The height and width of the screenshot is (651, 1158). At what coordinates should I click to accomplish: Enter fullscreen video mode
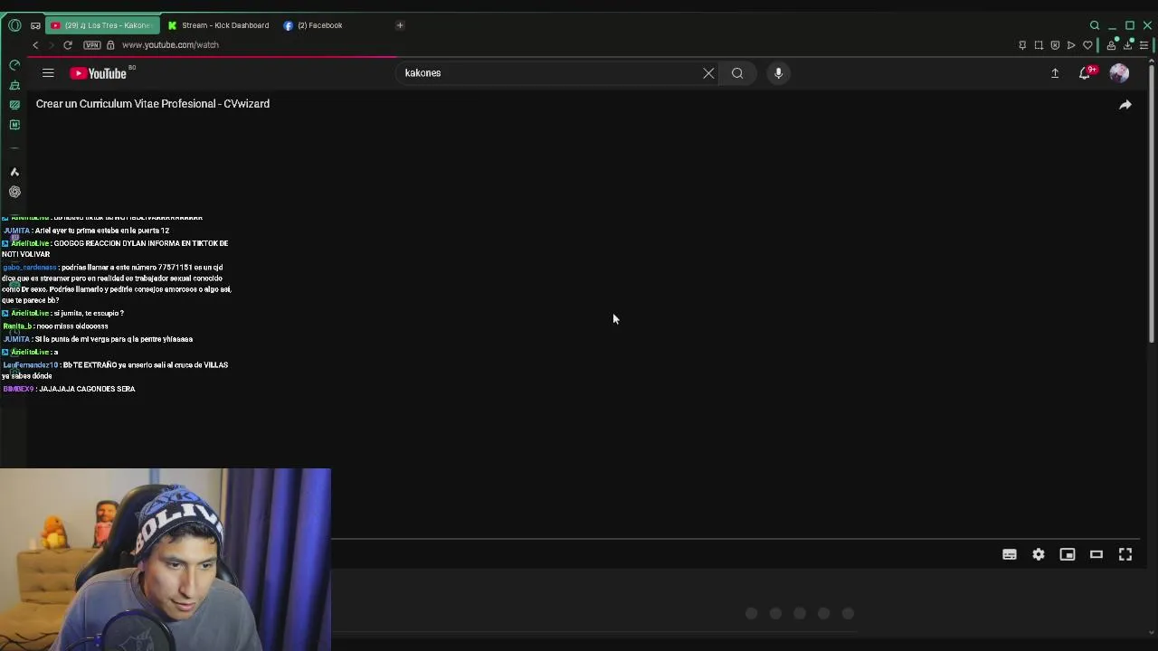coord(1125,554)
